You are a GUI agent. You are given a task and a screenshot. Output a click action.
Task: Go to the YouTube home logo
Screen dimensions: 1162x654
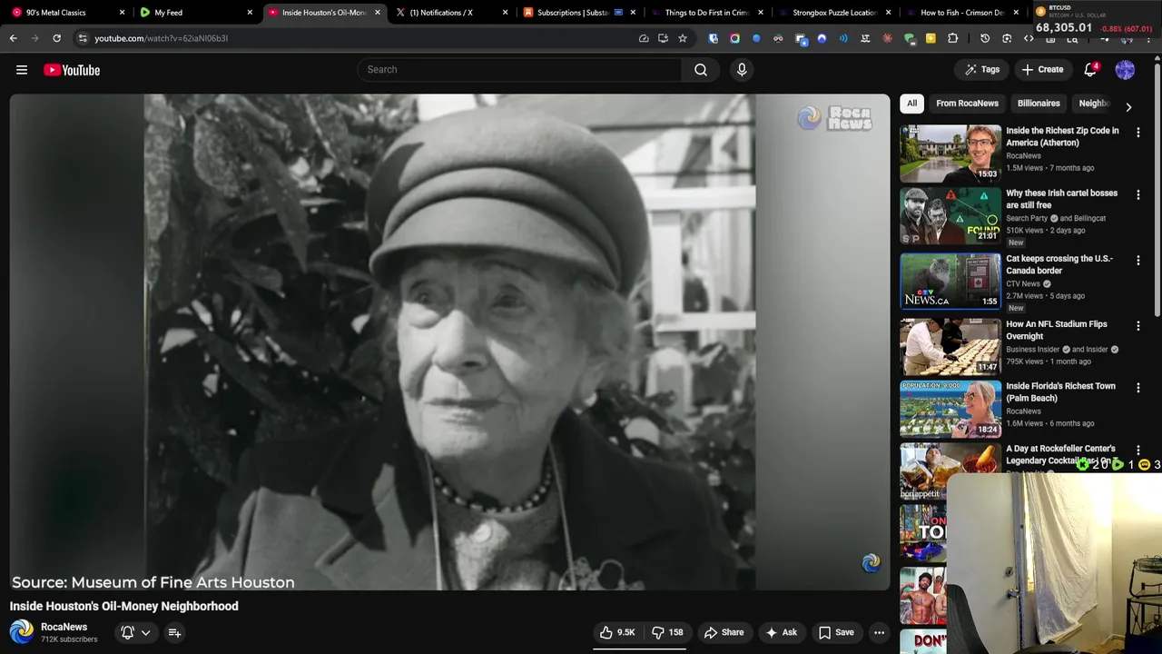coord(72,70)
